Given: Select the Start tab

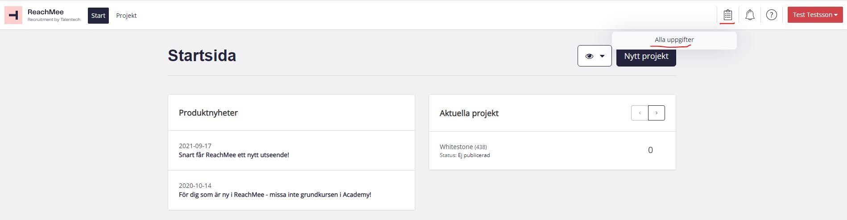Looking at the screenshot, I should [98, 16].
